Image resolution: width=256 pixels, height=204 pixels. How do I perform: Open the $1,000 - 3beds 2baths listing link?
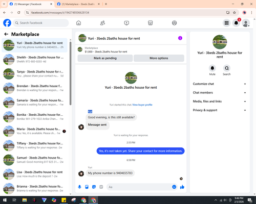pos(106,52)
